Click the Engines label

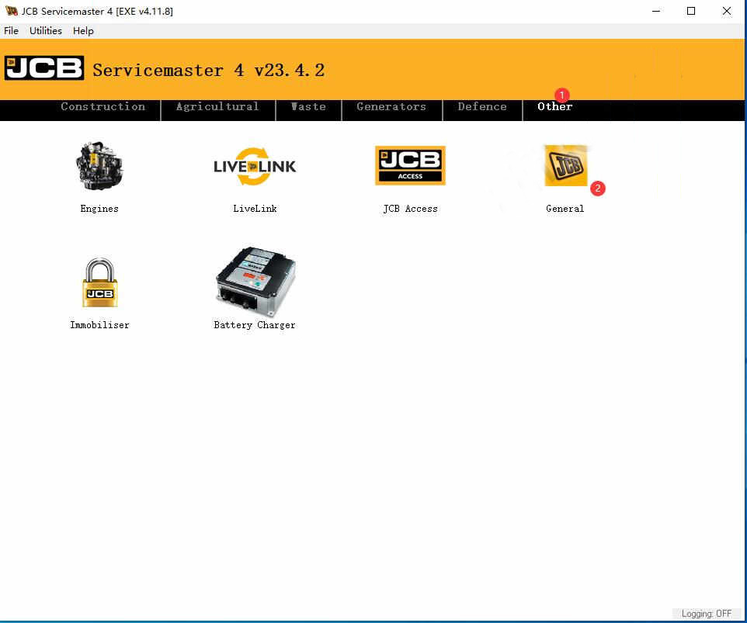pos(99,209)
